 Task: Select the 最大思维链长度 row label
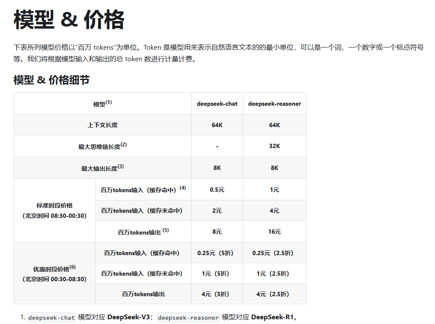(x=102, y=146)
